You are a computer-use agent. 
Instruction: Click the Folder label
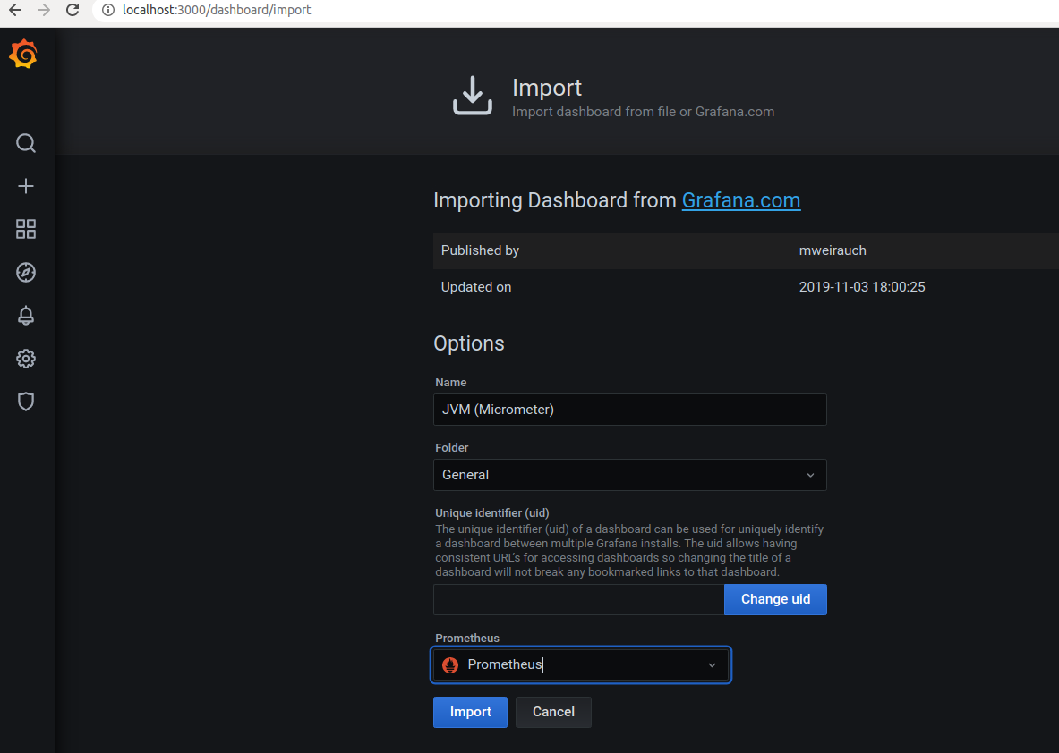tap(452, 447)
